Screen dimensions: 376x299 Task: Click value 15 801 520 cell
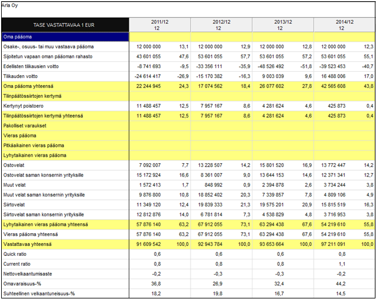(x=272, y=165)
